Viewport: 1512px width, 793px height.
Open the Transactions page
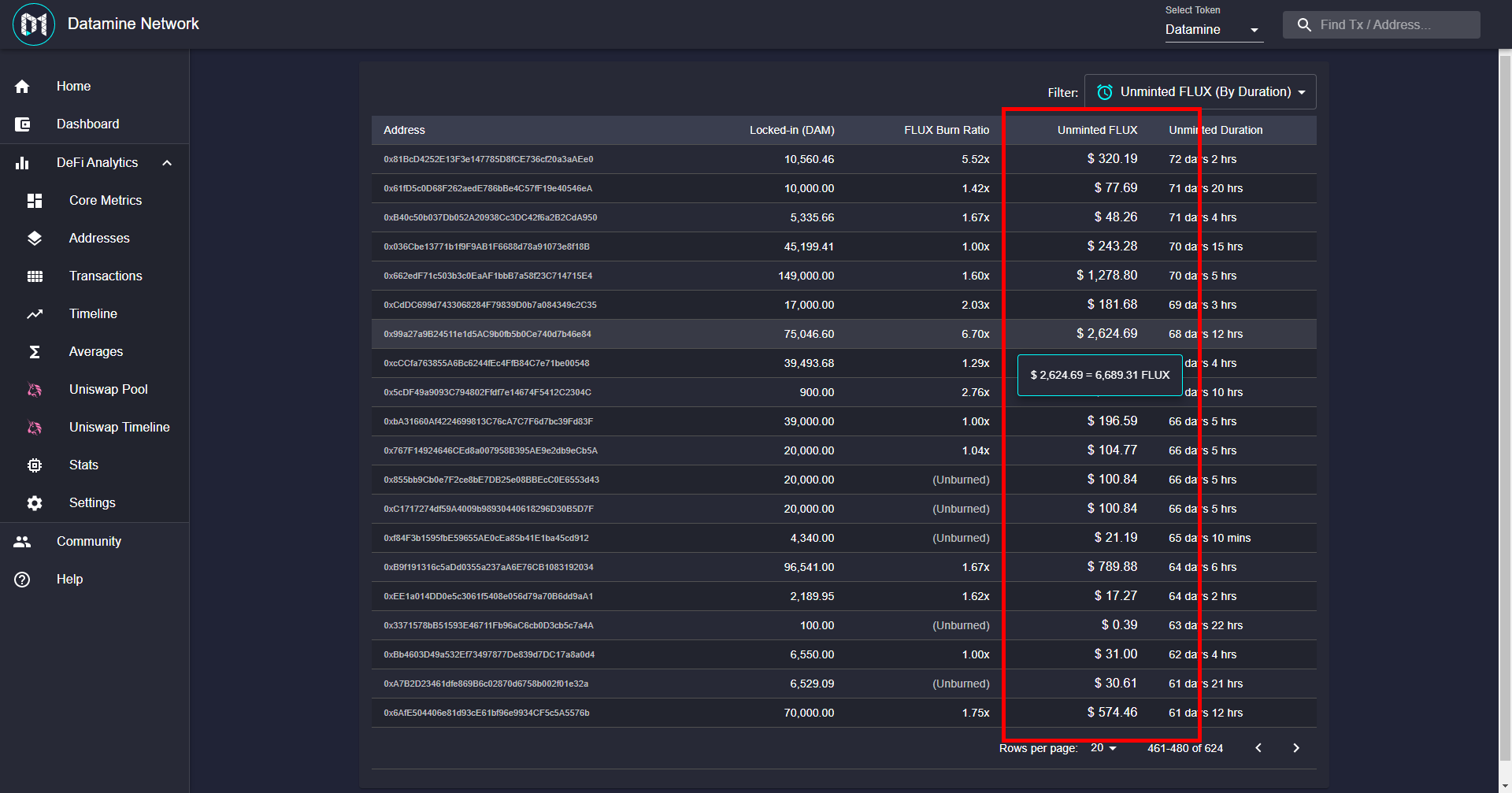tap(94, 276)
